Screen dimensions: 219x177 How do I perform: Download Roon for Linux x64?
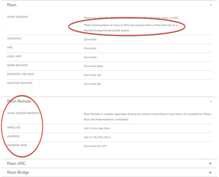90,57
